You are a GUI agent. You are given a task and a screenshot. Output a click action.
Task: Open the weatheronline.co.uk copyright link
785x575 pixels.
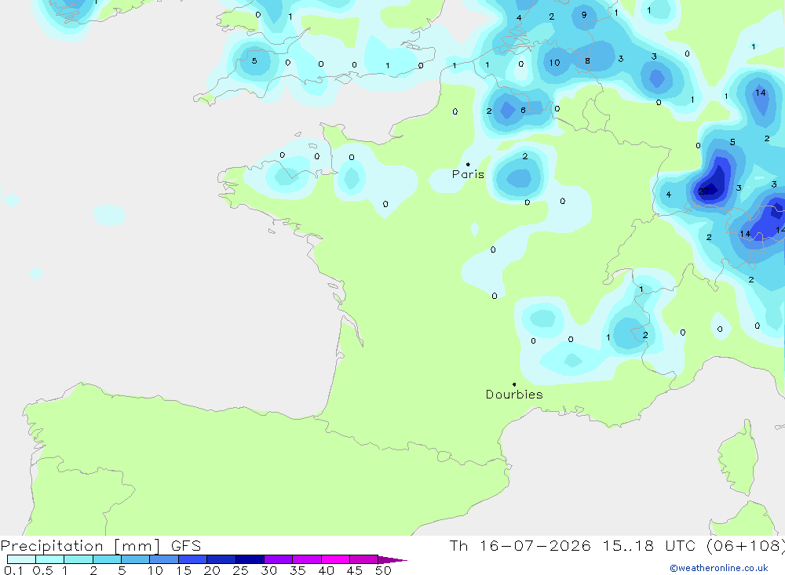[719, 568]
